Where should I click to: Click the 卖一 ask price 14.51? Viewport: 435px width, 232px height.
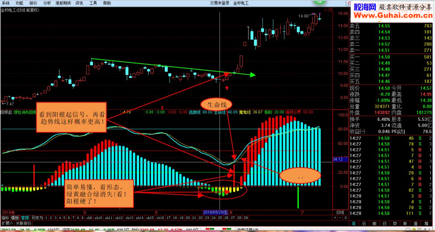[384, 50]
